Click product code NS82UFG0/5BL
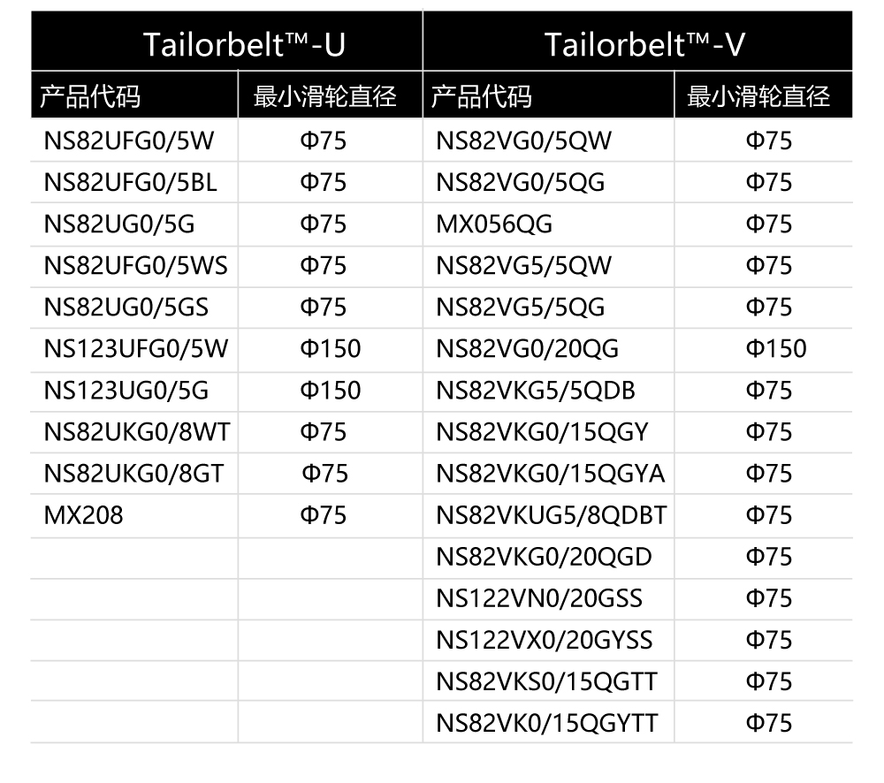Screen dimensions: 884x783 (130, 183)
